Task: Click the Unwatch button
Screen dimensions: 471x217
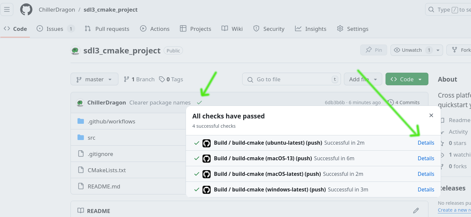Action: (x=412, y=50)
